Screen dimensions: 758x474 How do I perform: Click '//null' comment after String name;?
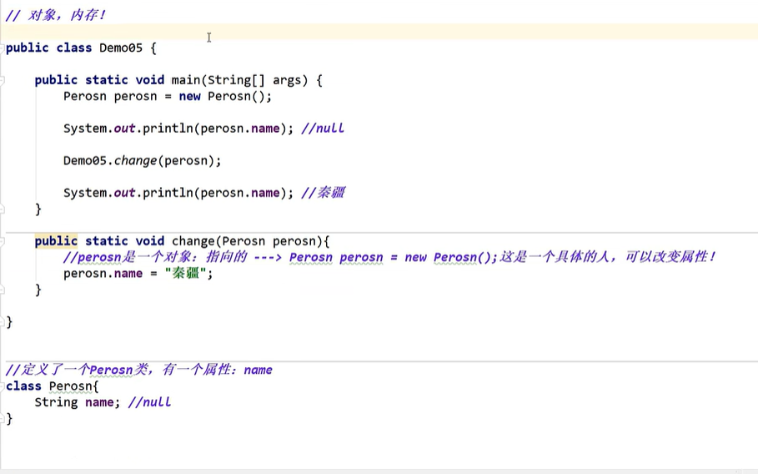(x=149, y=402)
